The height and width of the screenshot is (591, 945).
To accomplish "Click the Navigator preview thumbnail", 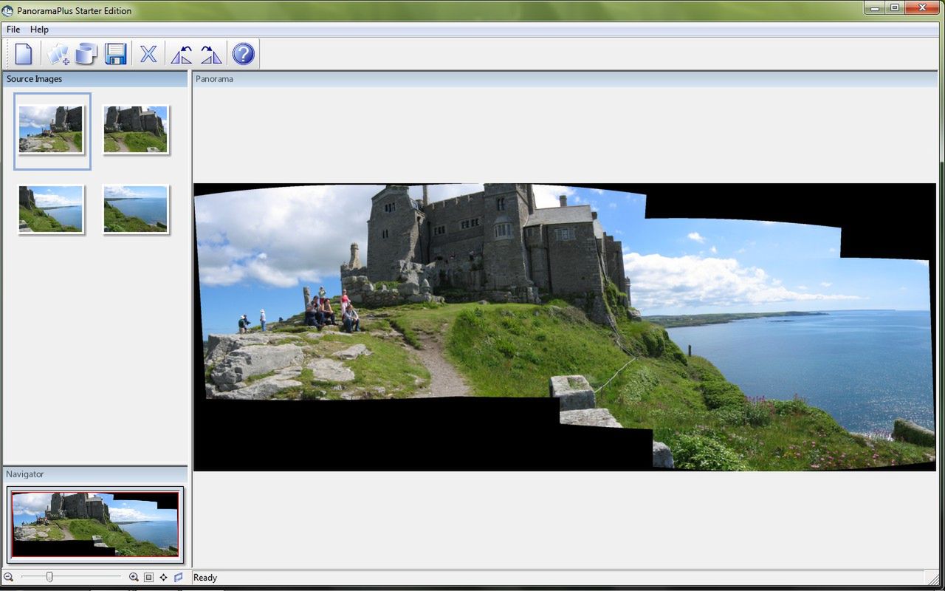I will (x=95, y=524).
